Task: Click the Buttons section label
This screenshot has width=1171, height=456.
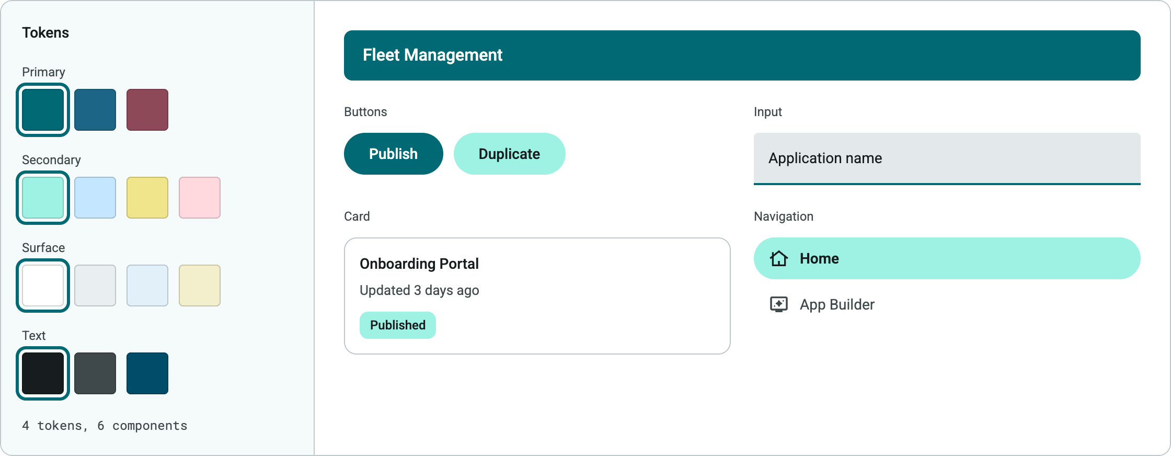Action: (x=365, y=112)
